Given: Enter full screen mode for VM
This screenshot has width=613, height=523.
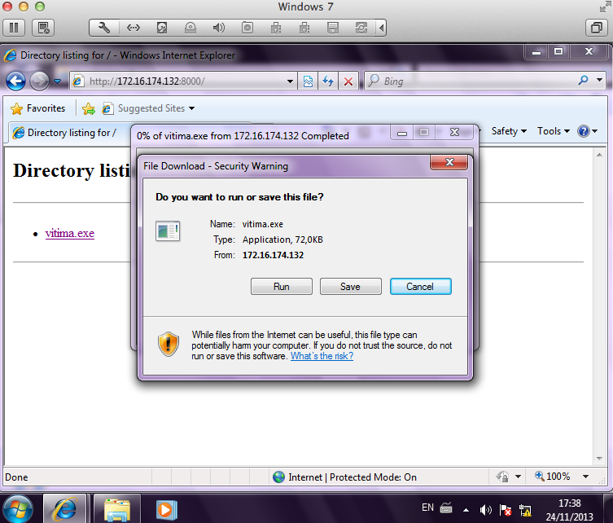Looking at the screenshot, I should pyautogui.click(x=606, y=7).
